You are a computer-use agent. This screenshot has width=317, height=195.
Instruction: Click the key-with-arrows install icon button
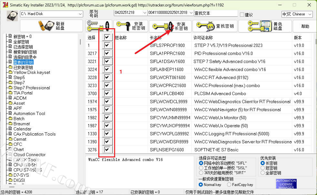[99, 26]
